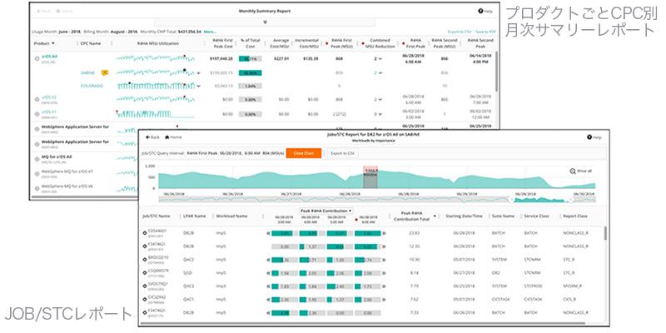The height and width of the screenshot is (333, 666).
Task: Expand collapsed panel chevron under Monthly Summary title
Action: [265, 22]
